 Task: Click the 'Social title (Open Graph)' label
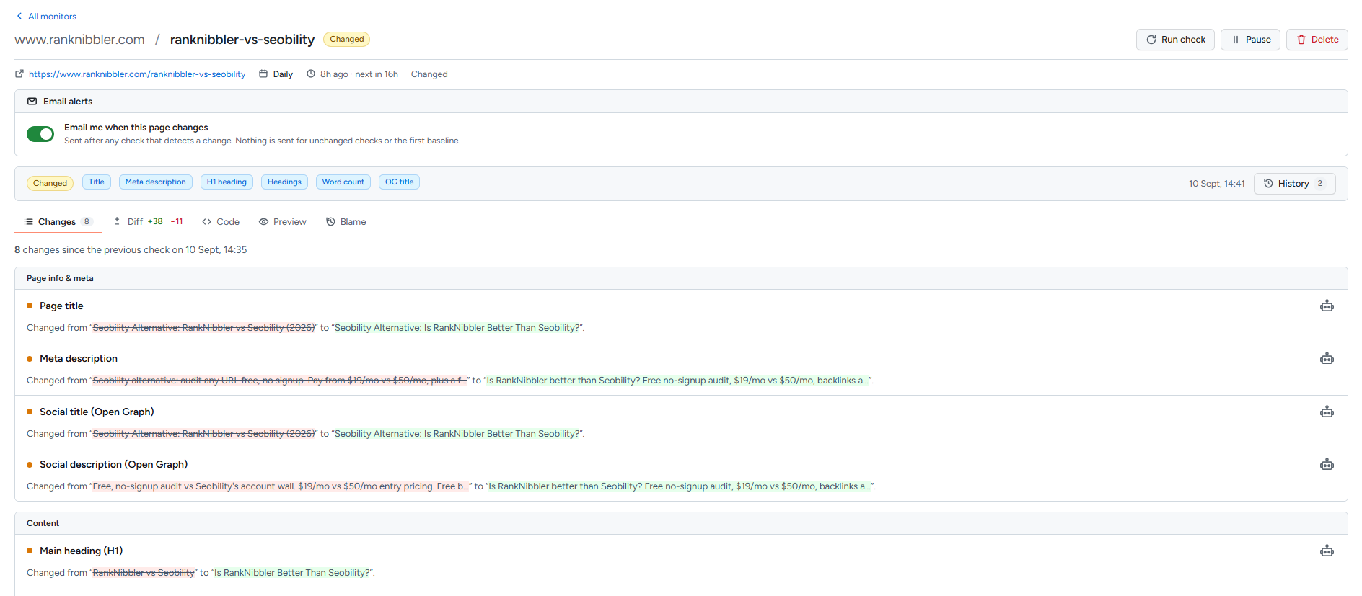(97, 412)
